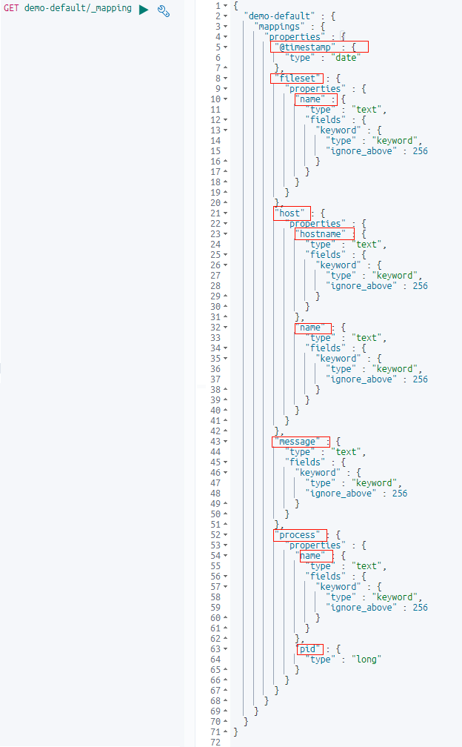Collapse the "demo-default" block at line 2
The image size is (462, 747).
click(x=226, y=16)
